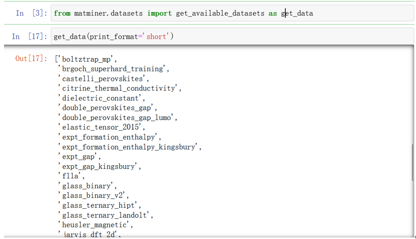The height and width of the screenshot is (239, 416).
Task: Click the 'castelli_perovskites' output entry
Action: tap(106, 79)
